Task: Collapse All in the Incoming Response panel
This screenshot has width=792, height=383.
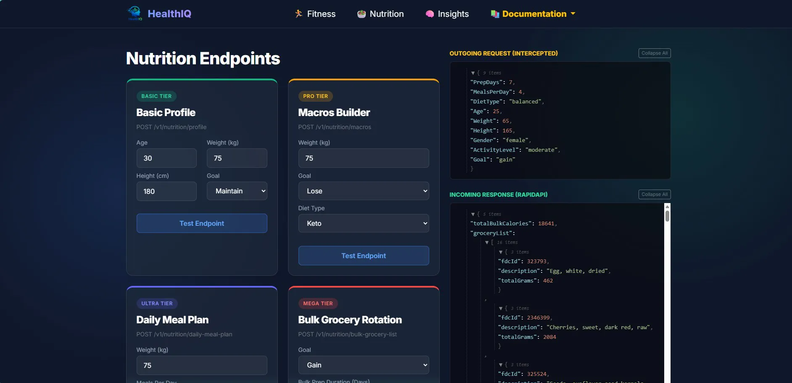Action: (x=655, y=194)
